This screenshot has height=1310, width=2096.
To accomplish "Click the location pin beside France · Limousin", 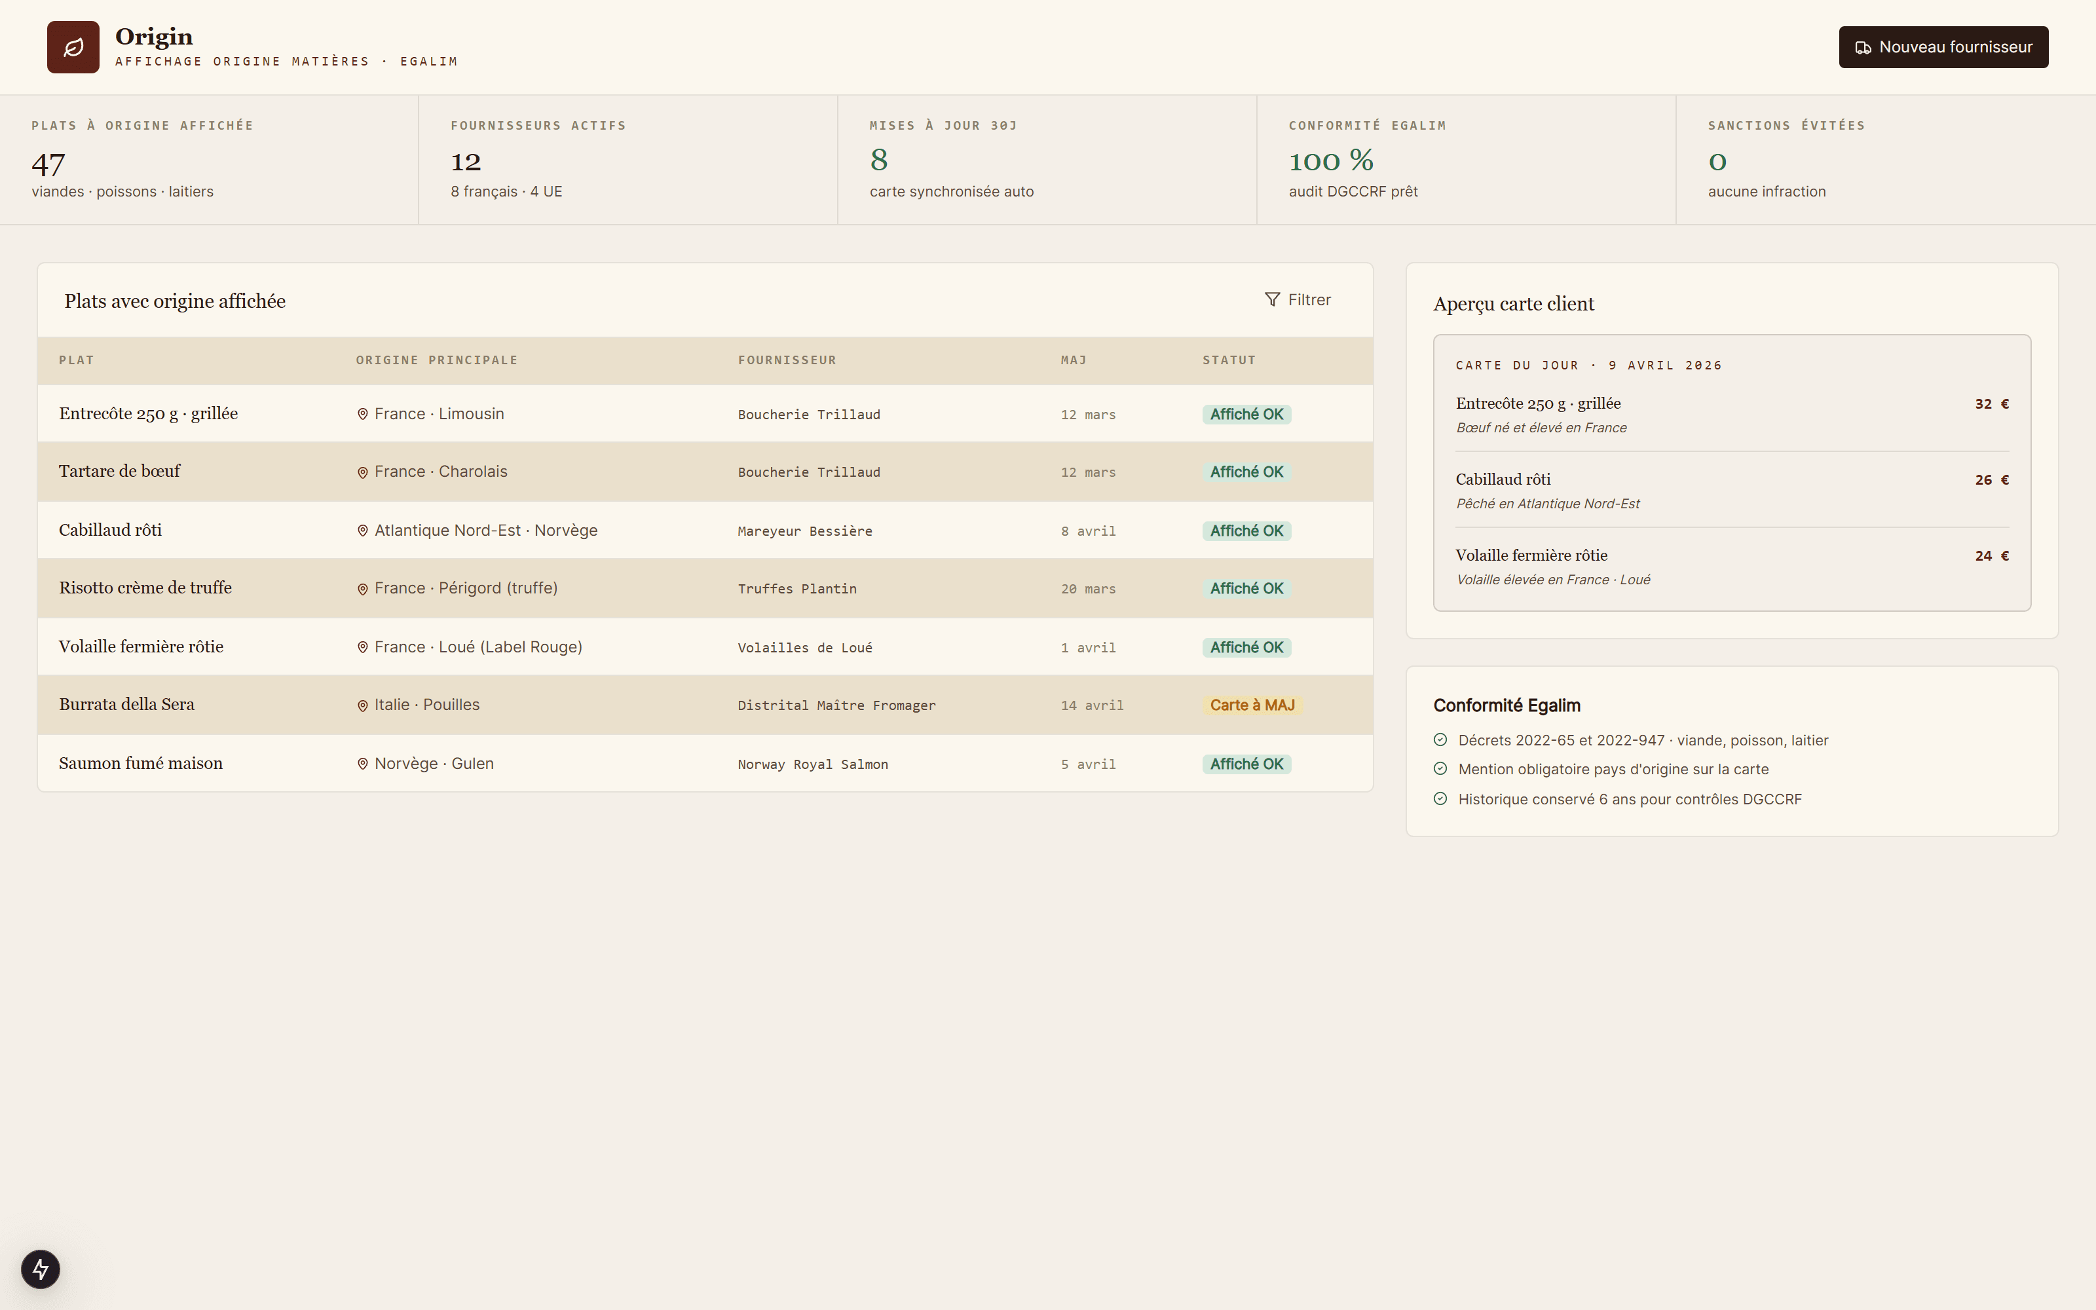I will coord(363,414).
